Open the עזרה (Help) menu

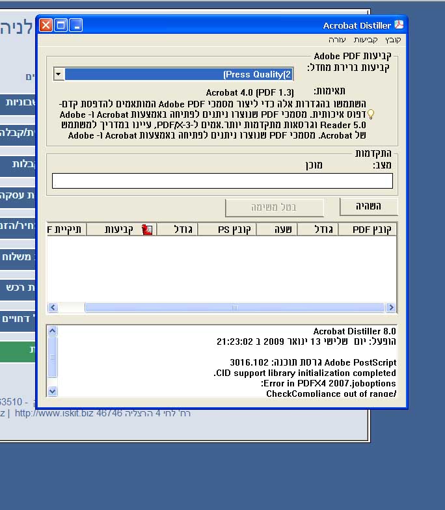tap(337, 40)
